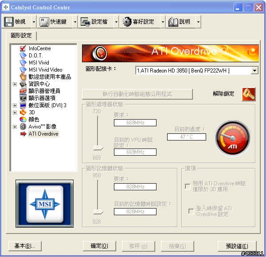266x257 pixels.
Task: Expand the 資訊中心 tree node
Action: pyautogui.click(x=15, y=84)
